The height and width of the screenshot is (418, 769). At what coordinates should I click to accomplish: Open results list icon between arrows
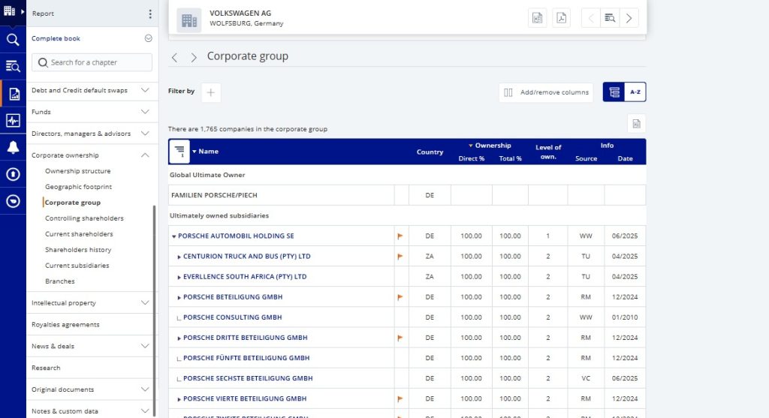click(x=610, y=18)
